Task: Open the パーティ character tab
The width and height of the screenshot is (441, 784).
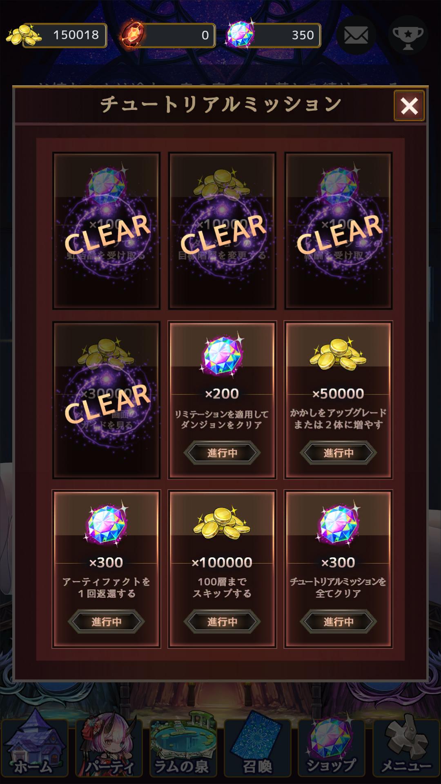Action: (x=109, y=748)
